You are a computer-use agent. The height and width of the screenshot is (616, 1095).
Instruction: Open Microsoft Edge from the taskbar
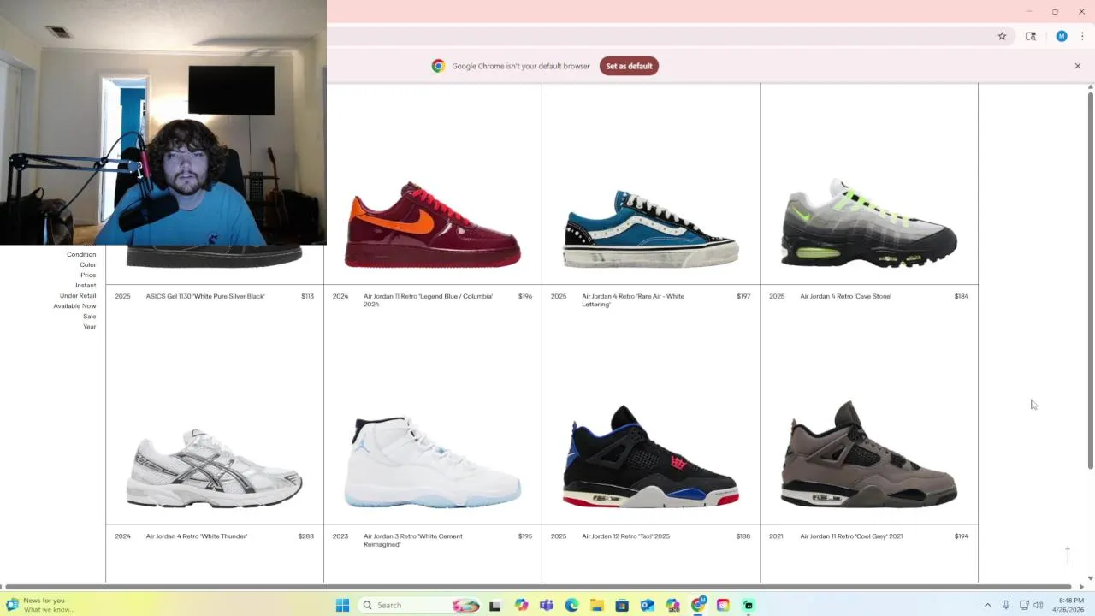571,605
